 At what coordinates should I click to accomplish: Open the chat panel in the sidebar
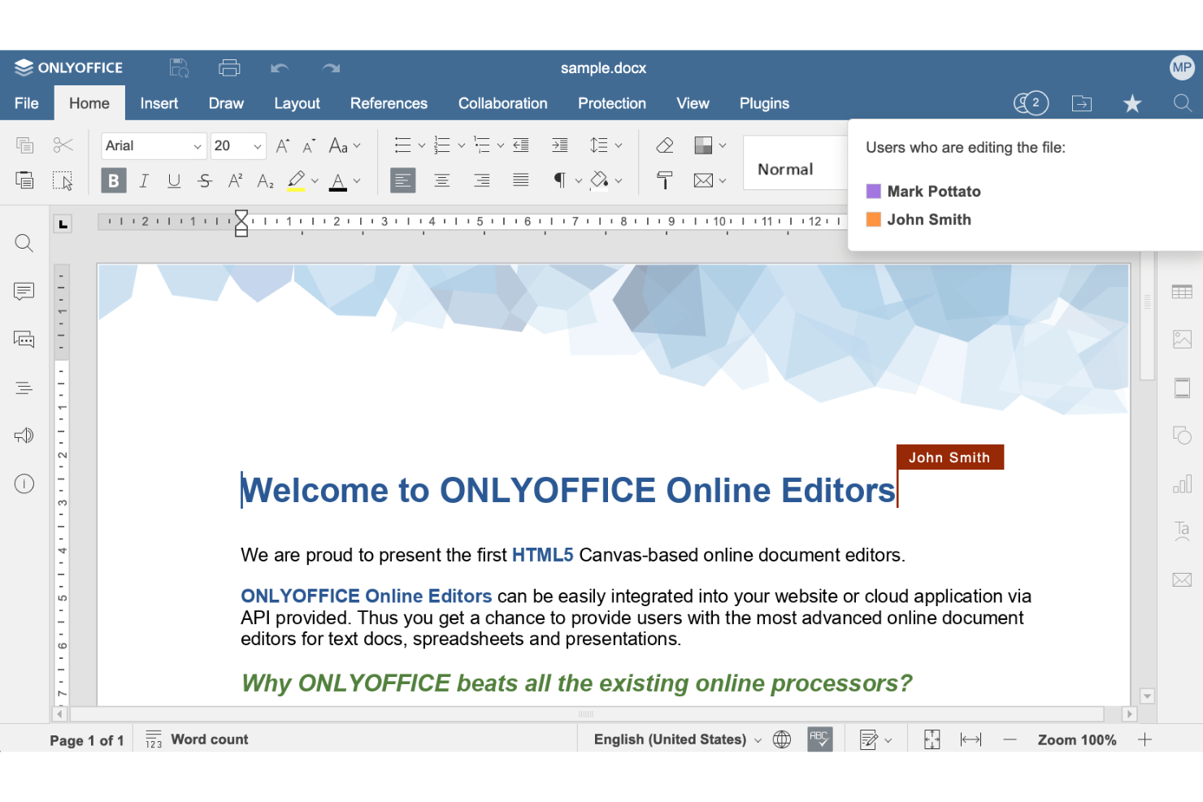coord(24,339)
